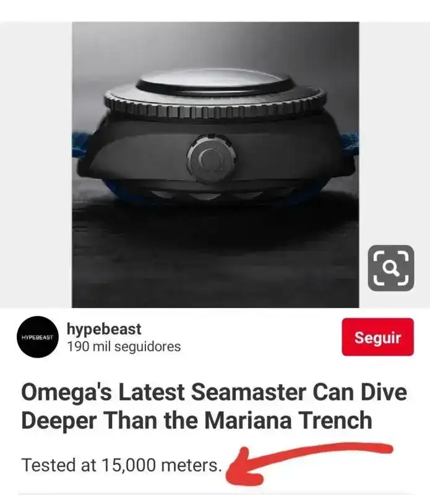Click the blue strap on watch's left
The width and height of the screenshot is (430, 495).
80,145
